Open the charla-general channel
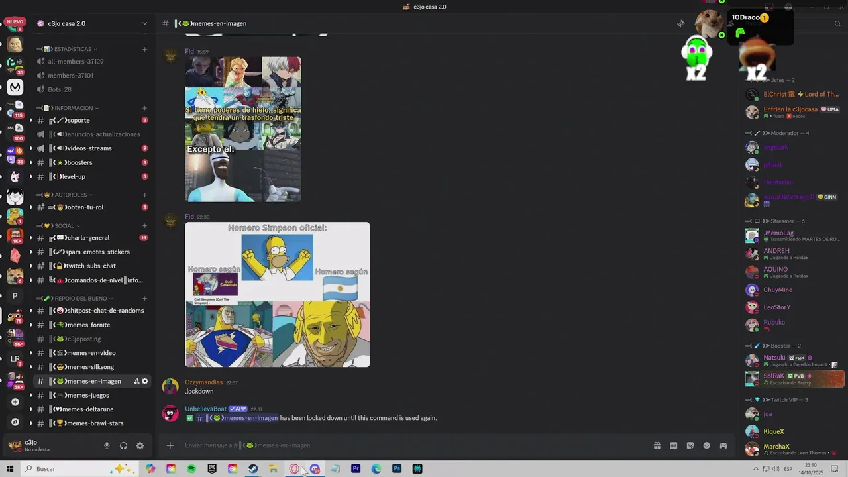This screenshot has height=477, width=848. [x=92, y=238]
